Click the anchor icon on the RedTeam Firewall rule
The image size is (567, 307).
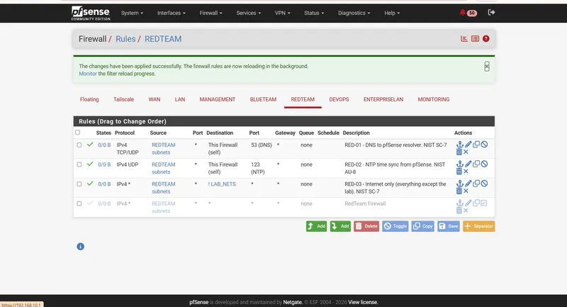pos(459,203)
